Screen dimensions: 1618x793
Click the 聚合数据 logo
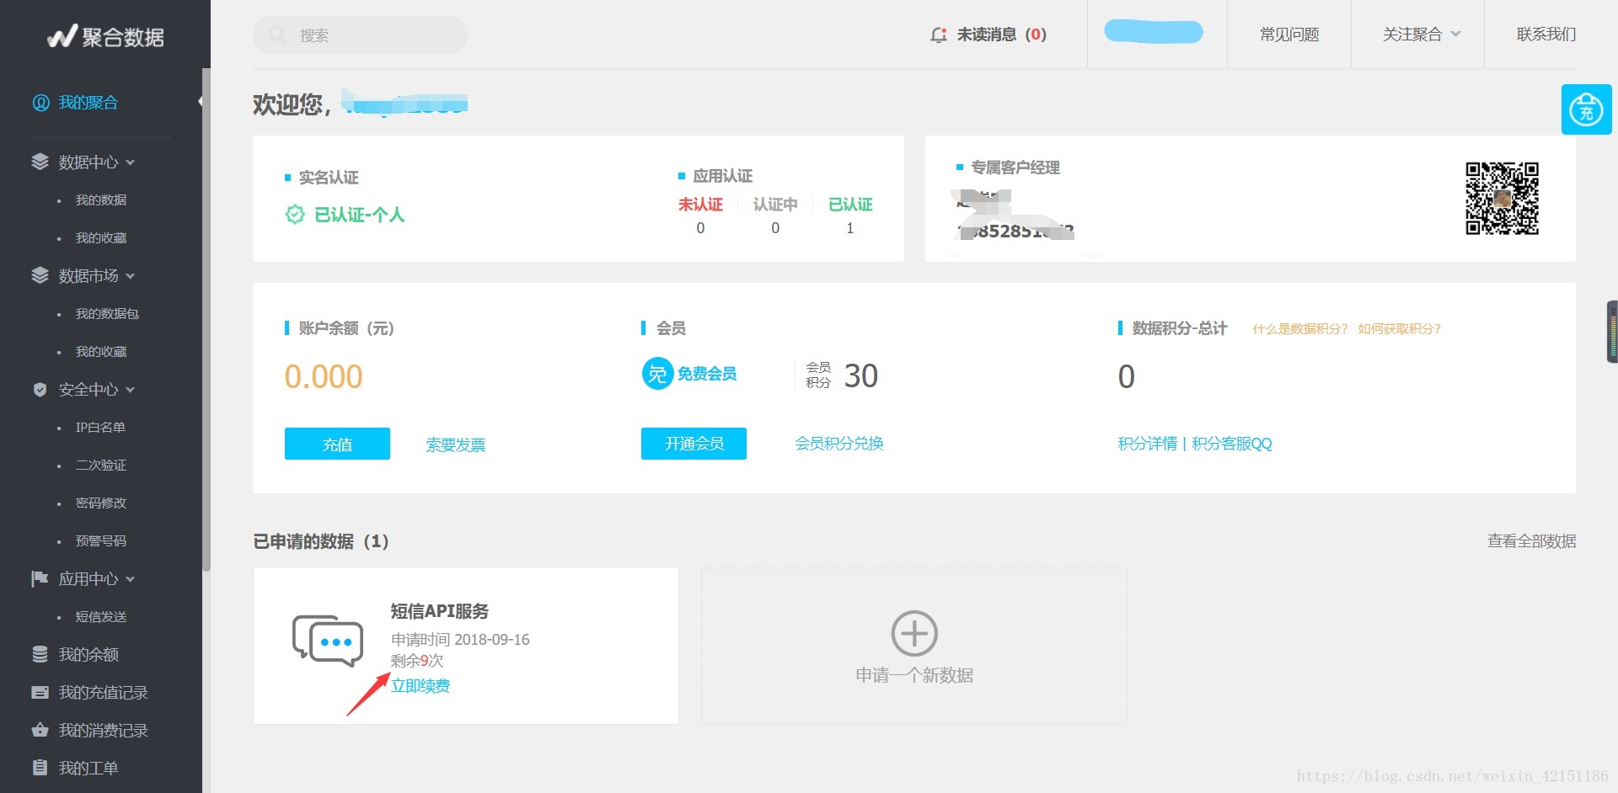[105, 36]
